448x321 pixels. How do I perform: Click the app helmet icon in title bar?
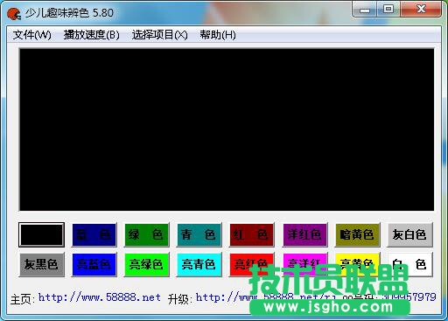14,14
